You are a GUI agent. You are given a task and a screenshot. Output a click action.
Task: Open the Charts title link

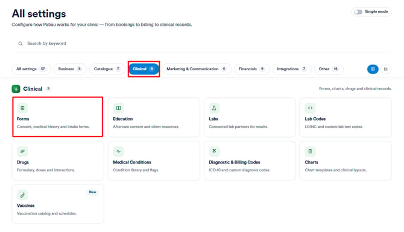[311, 162]
